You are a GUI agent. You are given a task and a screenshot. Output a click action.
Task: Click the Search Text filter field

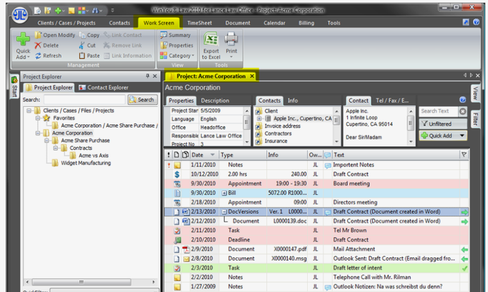(x=439, y=111)
